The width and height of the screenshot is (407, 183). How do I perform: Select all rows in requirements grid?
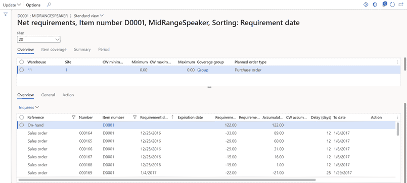tap(22, 117)
